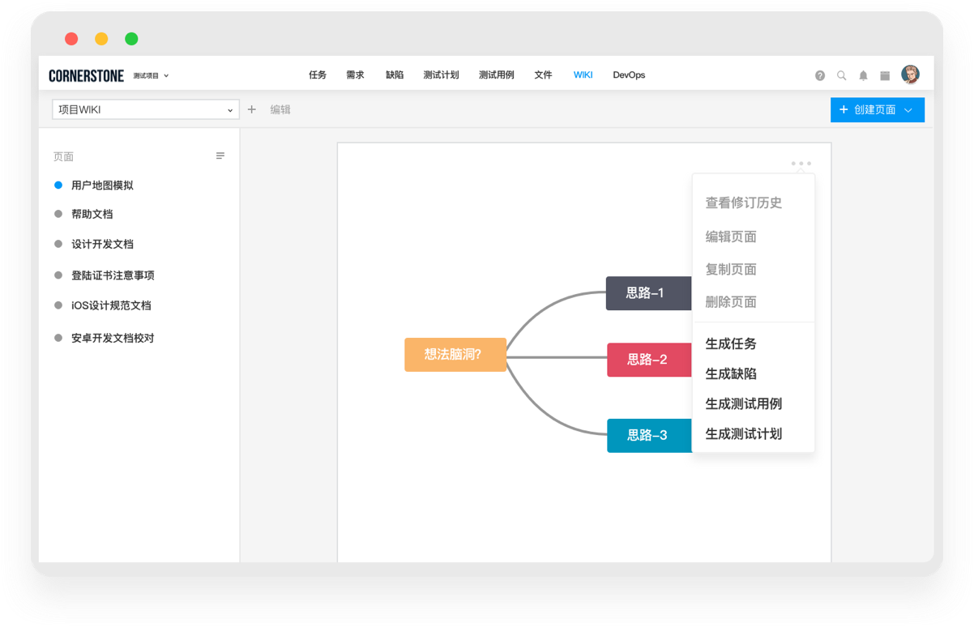Click the calendar icon in header
This screenshot has width=974, height=627.
[x=885, y=75]
